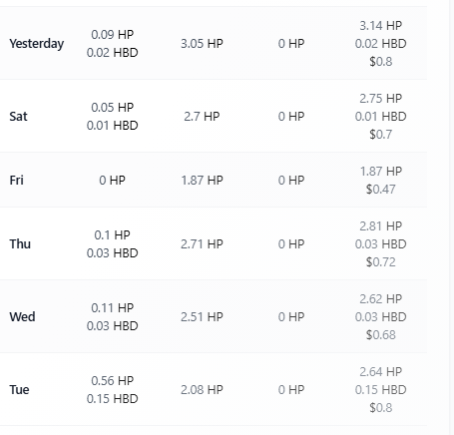Screen dimensions: 454x435
Task: Click Friday's $0.47 total
Action: pyautogui.click(x=381, y=190)
